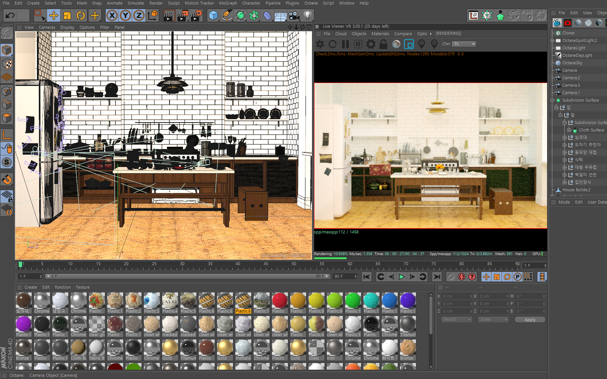607x379 pixels.
Task: Expand OctaneSpotLight.2 in object tree
Action: 553,40
